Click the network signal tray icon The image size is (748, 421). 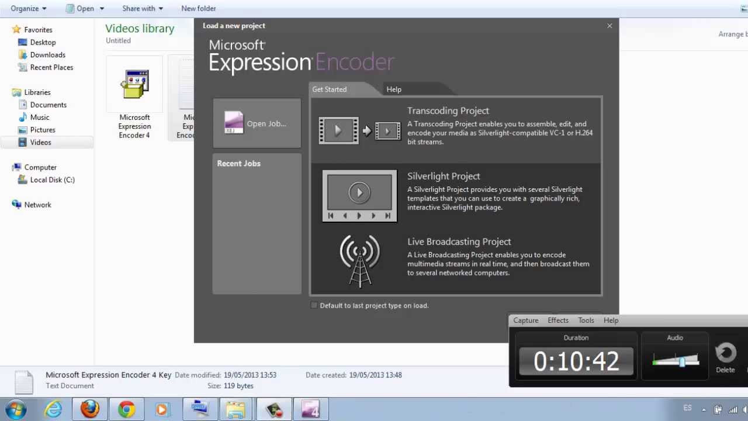[x=733, y=410]
